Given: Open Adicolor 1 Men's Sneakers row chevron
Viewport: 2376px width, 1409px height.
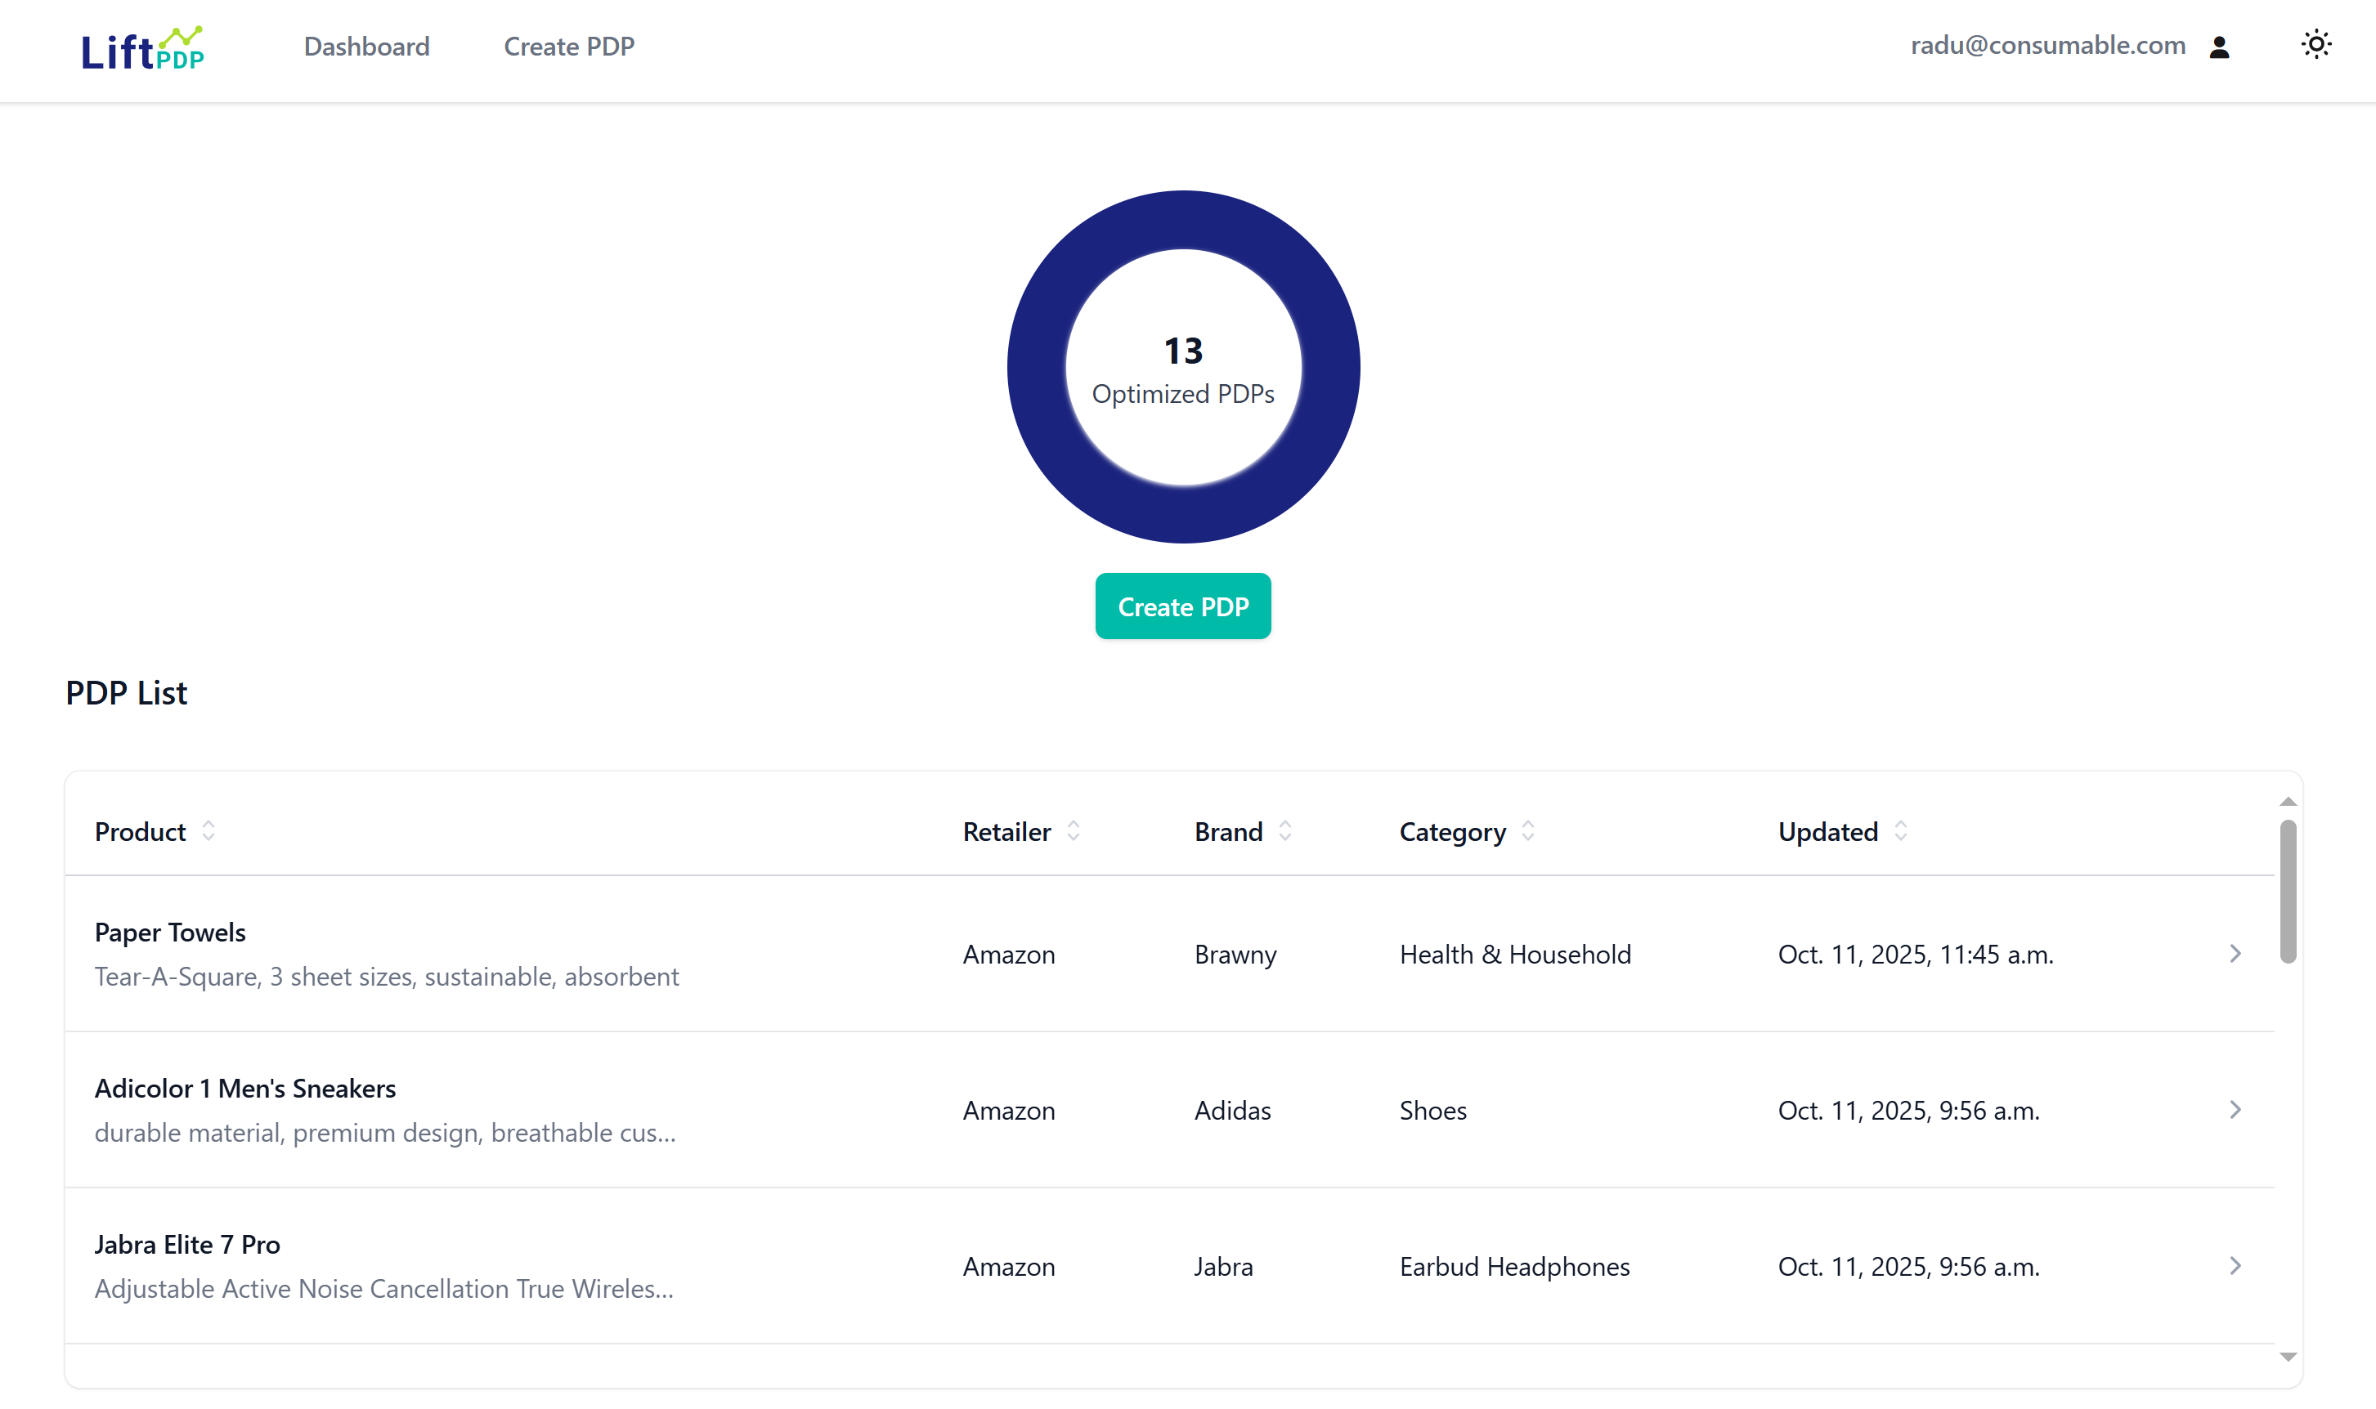Looking at the screenshot, I should [2235, 1109].
